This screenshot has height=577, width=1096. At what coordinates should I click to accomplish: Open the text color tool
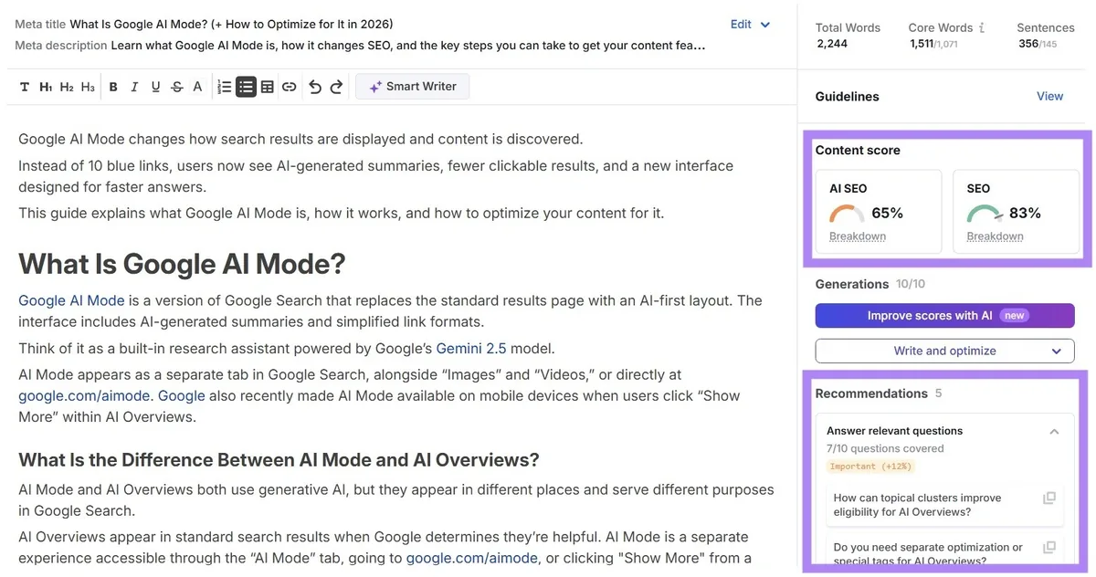coord(197,87)
